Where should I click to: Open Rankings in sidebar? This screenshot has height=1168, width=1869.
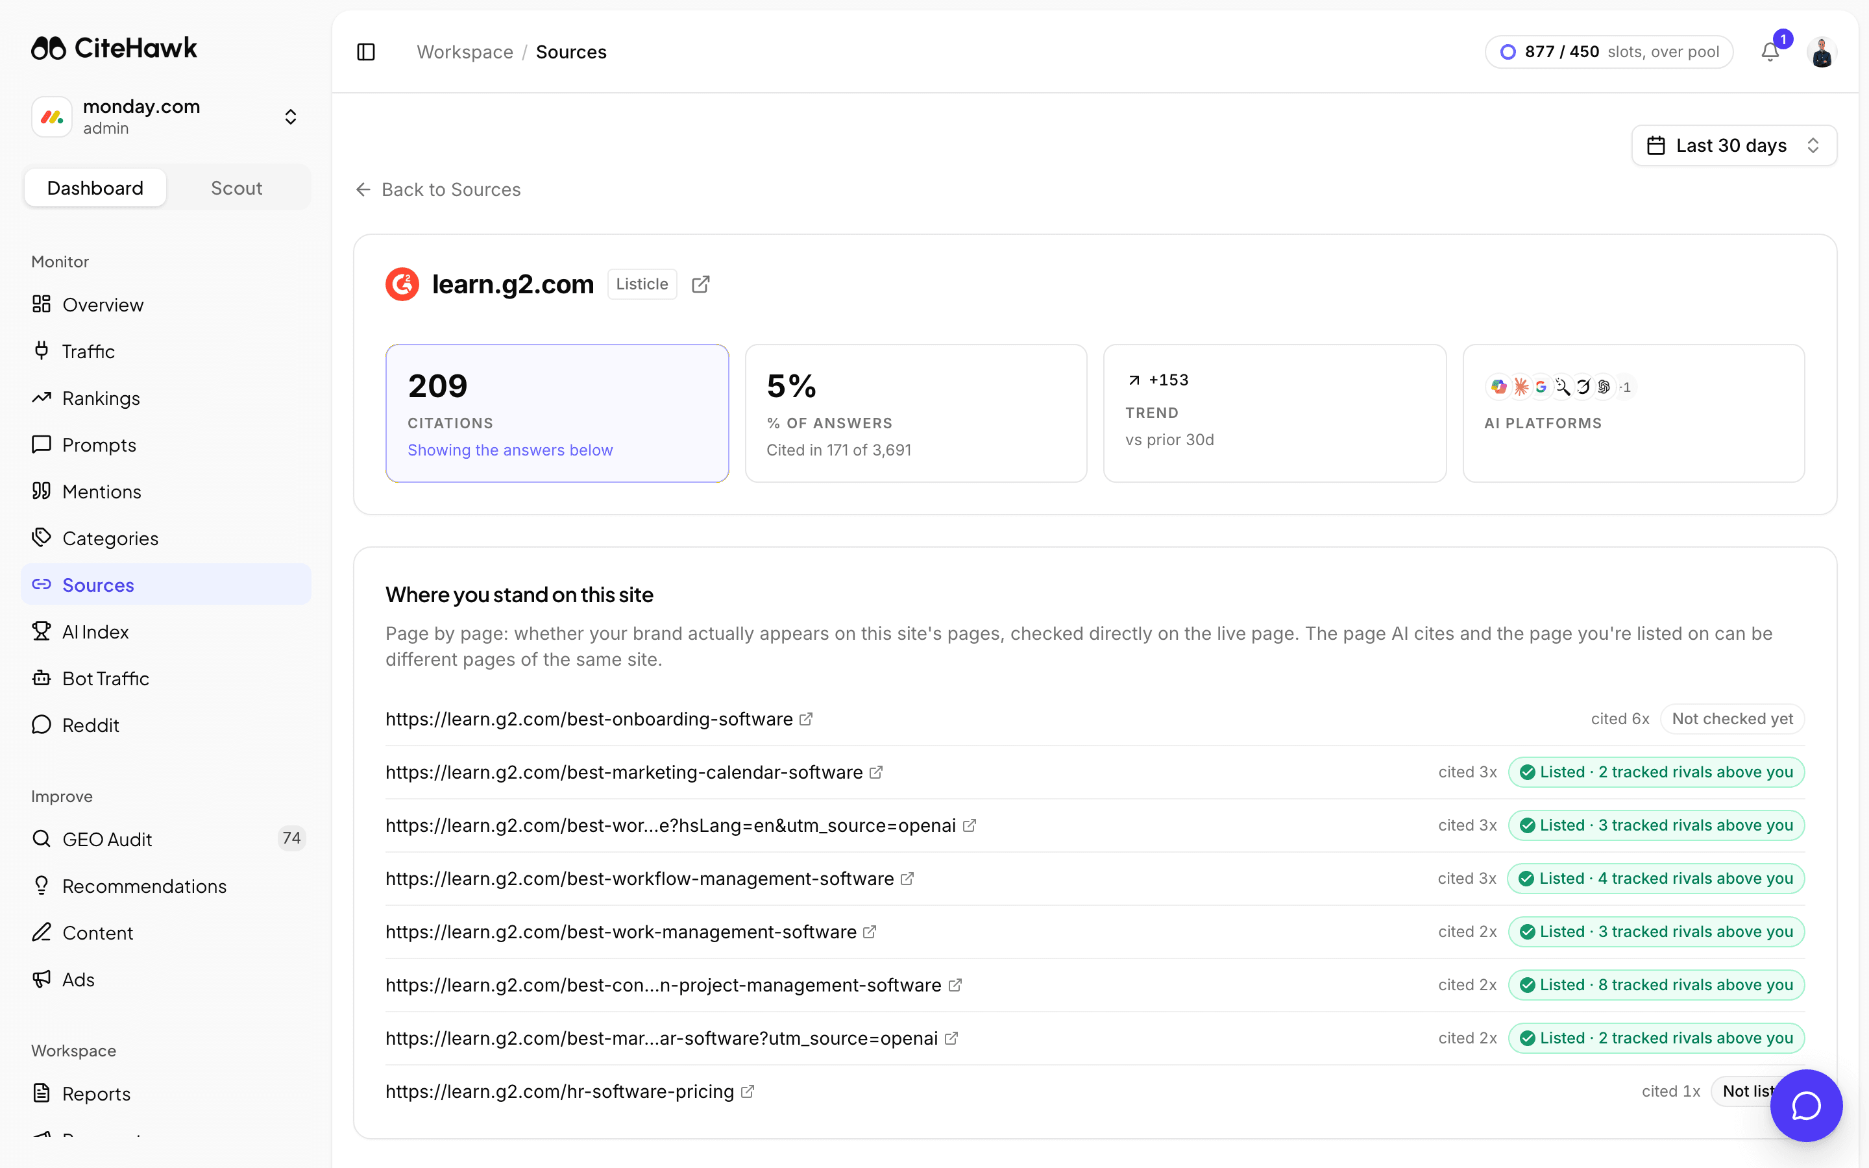166,398
